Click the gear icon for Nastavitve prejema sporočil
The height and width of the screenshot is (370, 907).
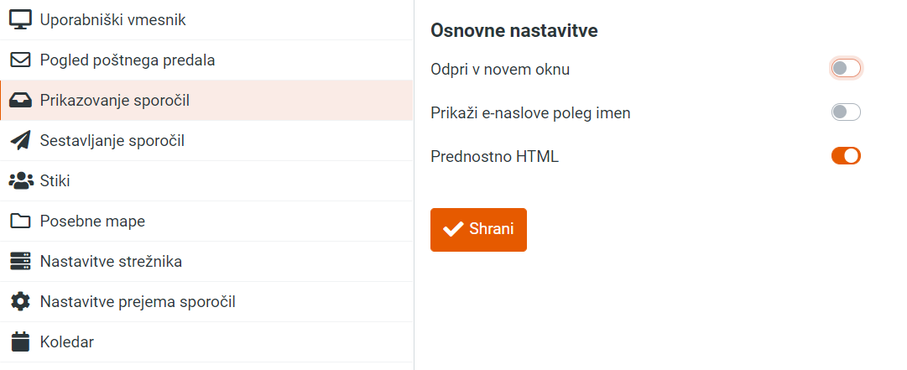coord(20,302)
